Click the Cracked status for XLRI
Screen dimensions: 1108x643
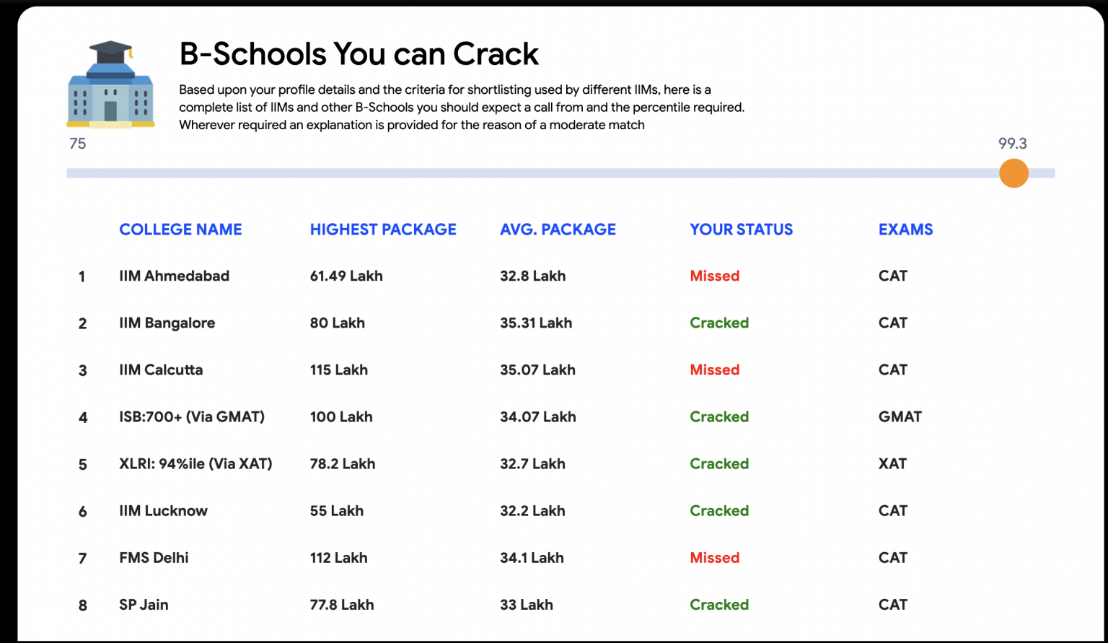(x=719, y=463)
